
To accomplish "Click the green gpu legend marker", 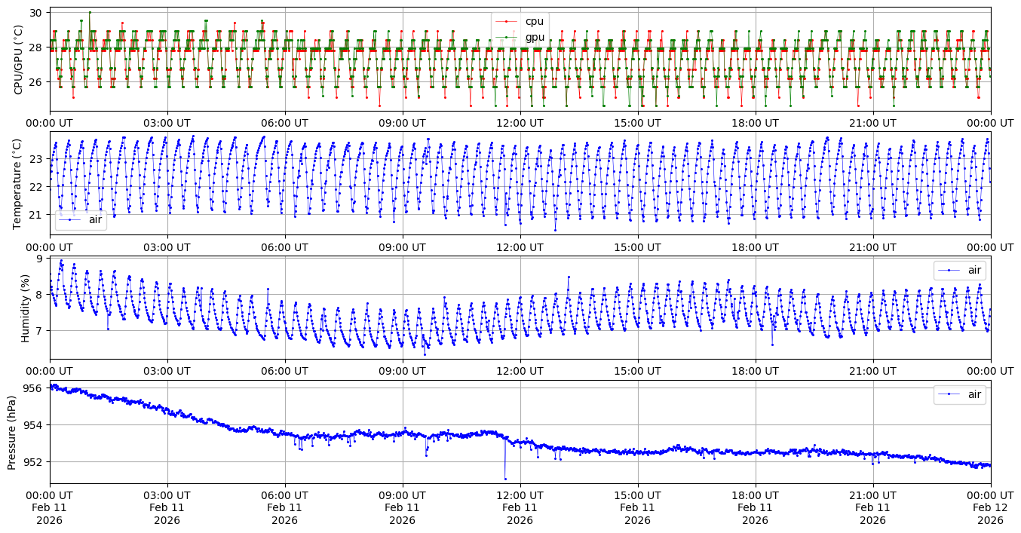I will [507, 37].
